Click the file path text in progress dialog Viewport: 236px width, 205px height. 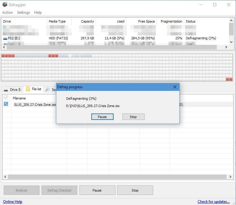click(93, 106)
